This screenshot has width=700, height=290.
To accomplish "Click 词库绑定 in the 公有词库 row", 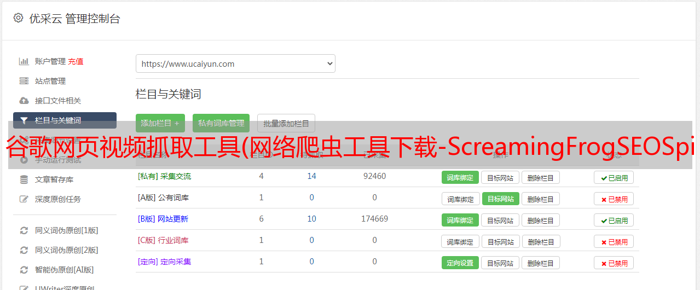I will (460, 199).
